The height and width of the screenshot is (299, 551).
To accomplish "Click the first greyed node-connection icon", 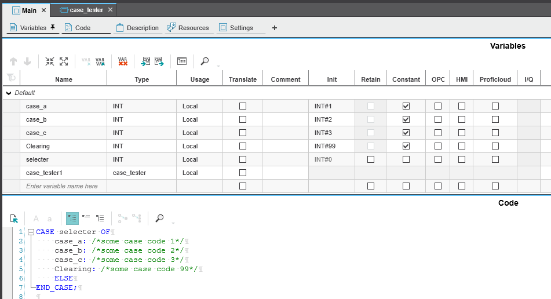I will (122, 218).
